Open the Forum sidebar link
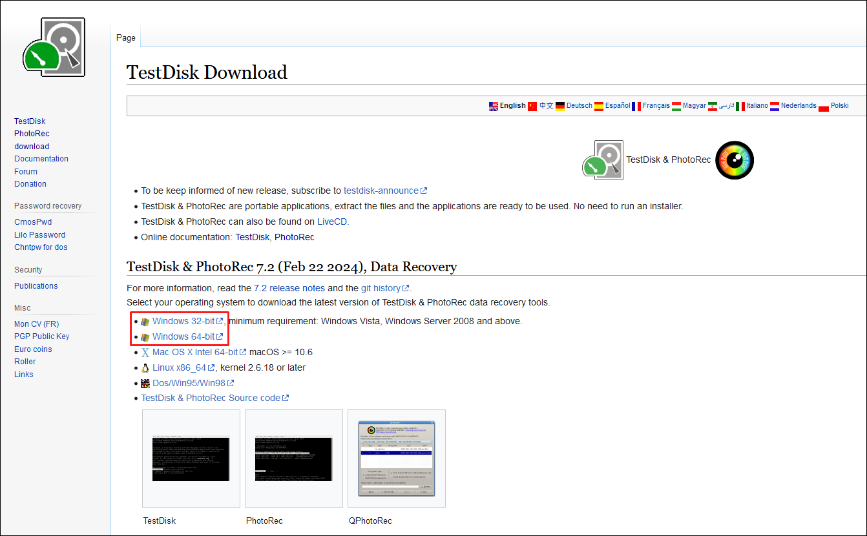This screenshot has width=867, height=536. tap(26, 172)
